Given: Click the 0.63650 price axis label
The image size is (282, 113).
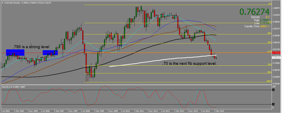Looking at the screenshot, I should (x=276, y=77).
